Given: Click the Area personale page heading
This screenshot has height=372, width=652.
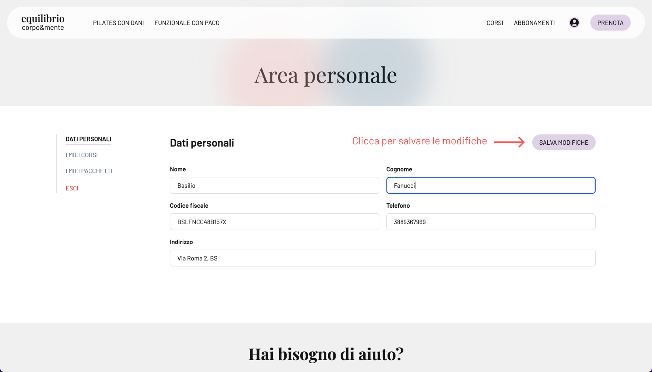Looking at the screenshot, I should pos(326,75).
